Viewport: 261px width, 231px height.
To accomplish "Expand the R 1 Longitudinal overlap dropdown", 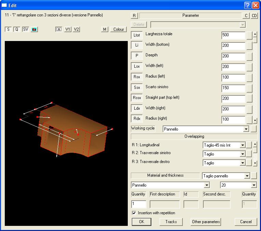I will pos(242,145).
